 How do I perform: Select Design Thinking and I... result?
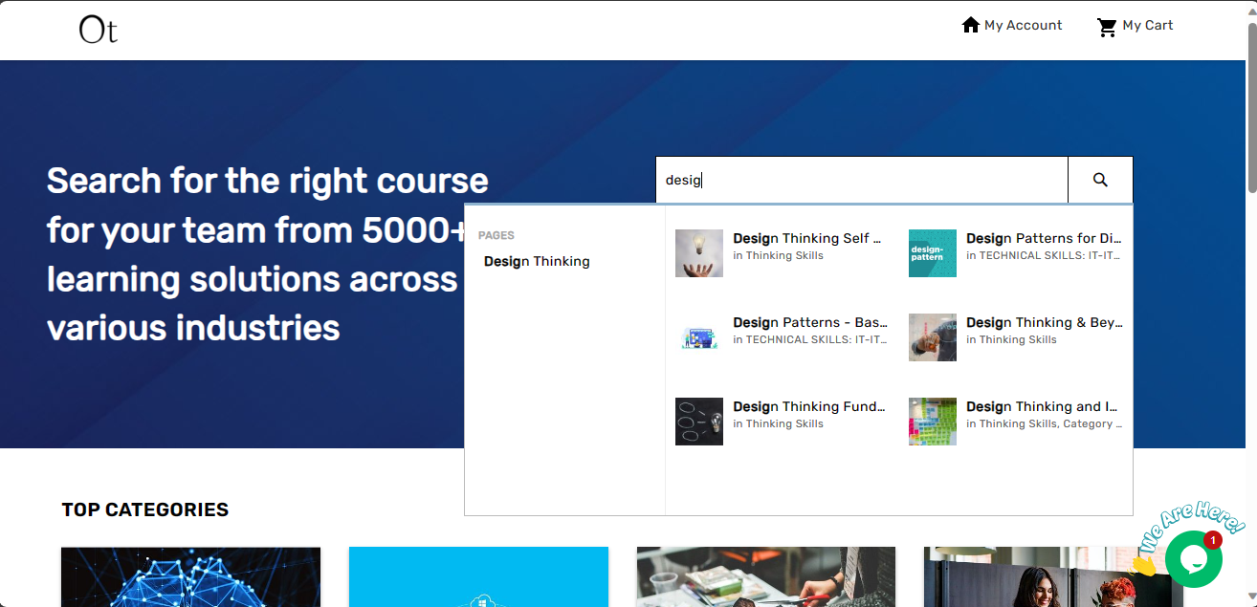pyautogui.click(x=1042, y=406)
